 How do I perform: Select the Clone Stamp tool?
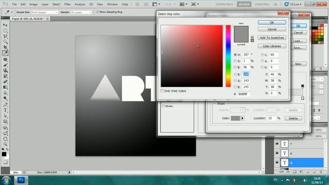point(5,70)
